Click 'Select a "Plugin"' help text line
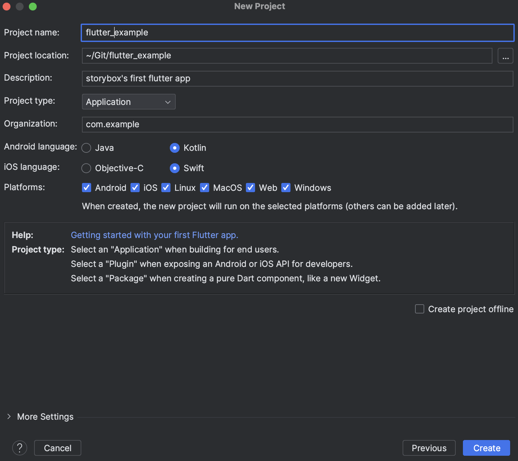 [x=212, y=264]
